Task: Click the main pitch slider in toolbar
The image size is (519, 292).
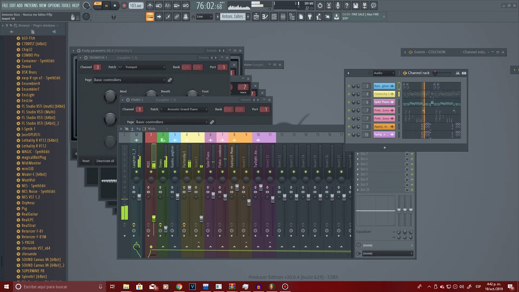Action: click(114, 17)
